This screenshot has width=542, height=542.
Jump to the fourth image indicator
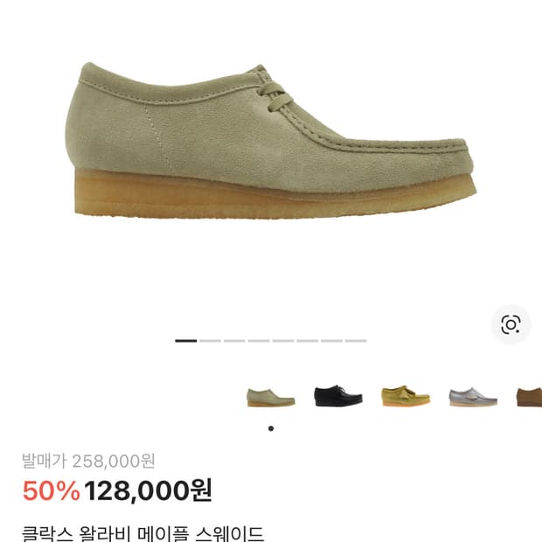pos(259,341)
